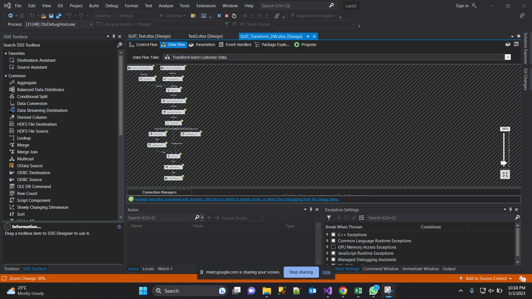Check GPU Memory Access Exceptions

pyautogui.click(x=333, y=247)
